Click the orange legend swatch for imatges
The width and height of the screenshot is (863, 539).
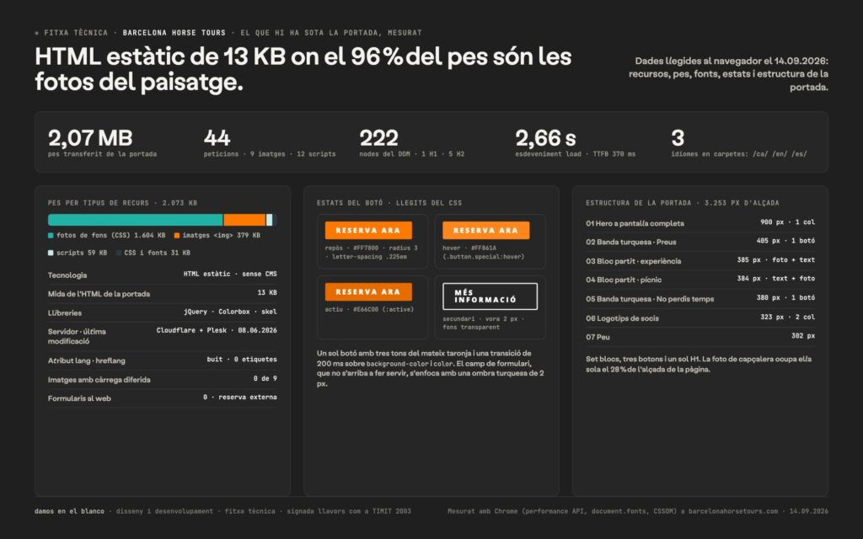177,236
